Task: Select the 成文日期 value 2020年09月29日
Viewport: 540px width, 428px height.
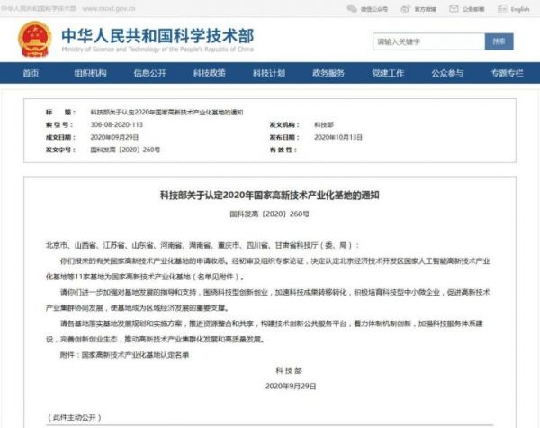Action: [114, 137]
